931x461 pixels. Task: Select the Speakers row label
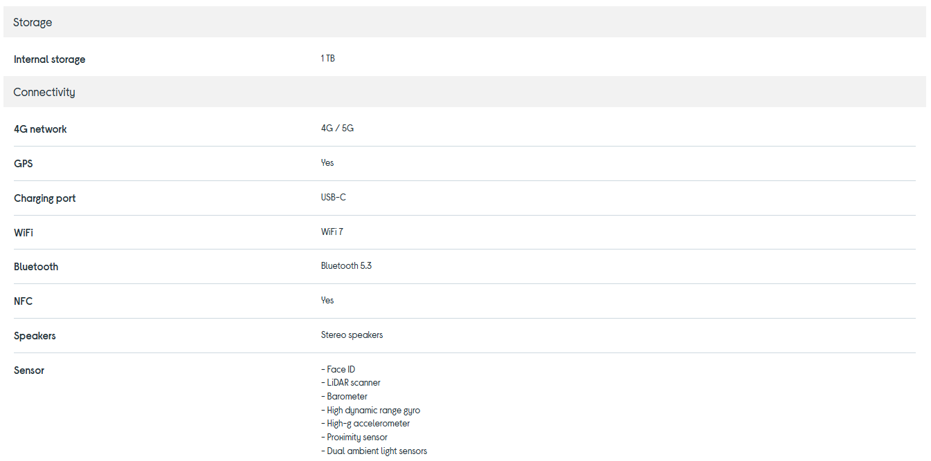(35, 336)
